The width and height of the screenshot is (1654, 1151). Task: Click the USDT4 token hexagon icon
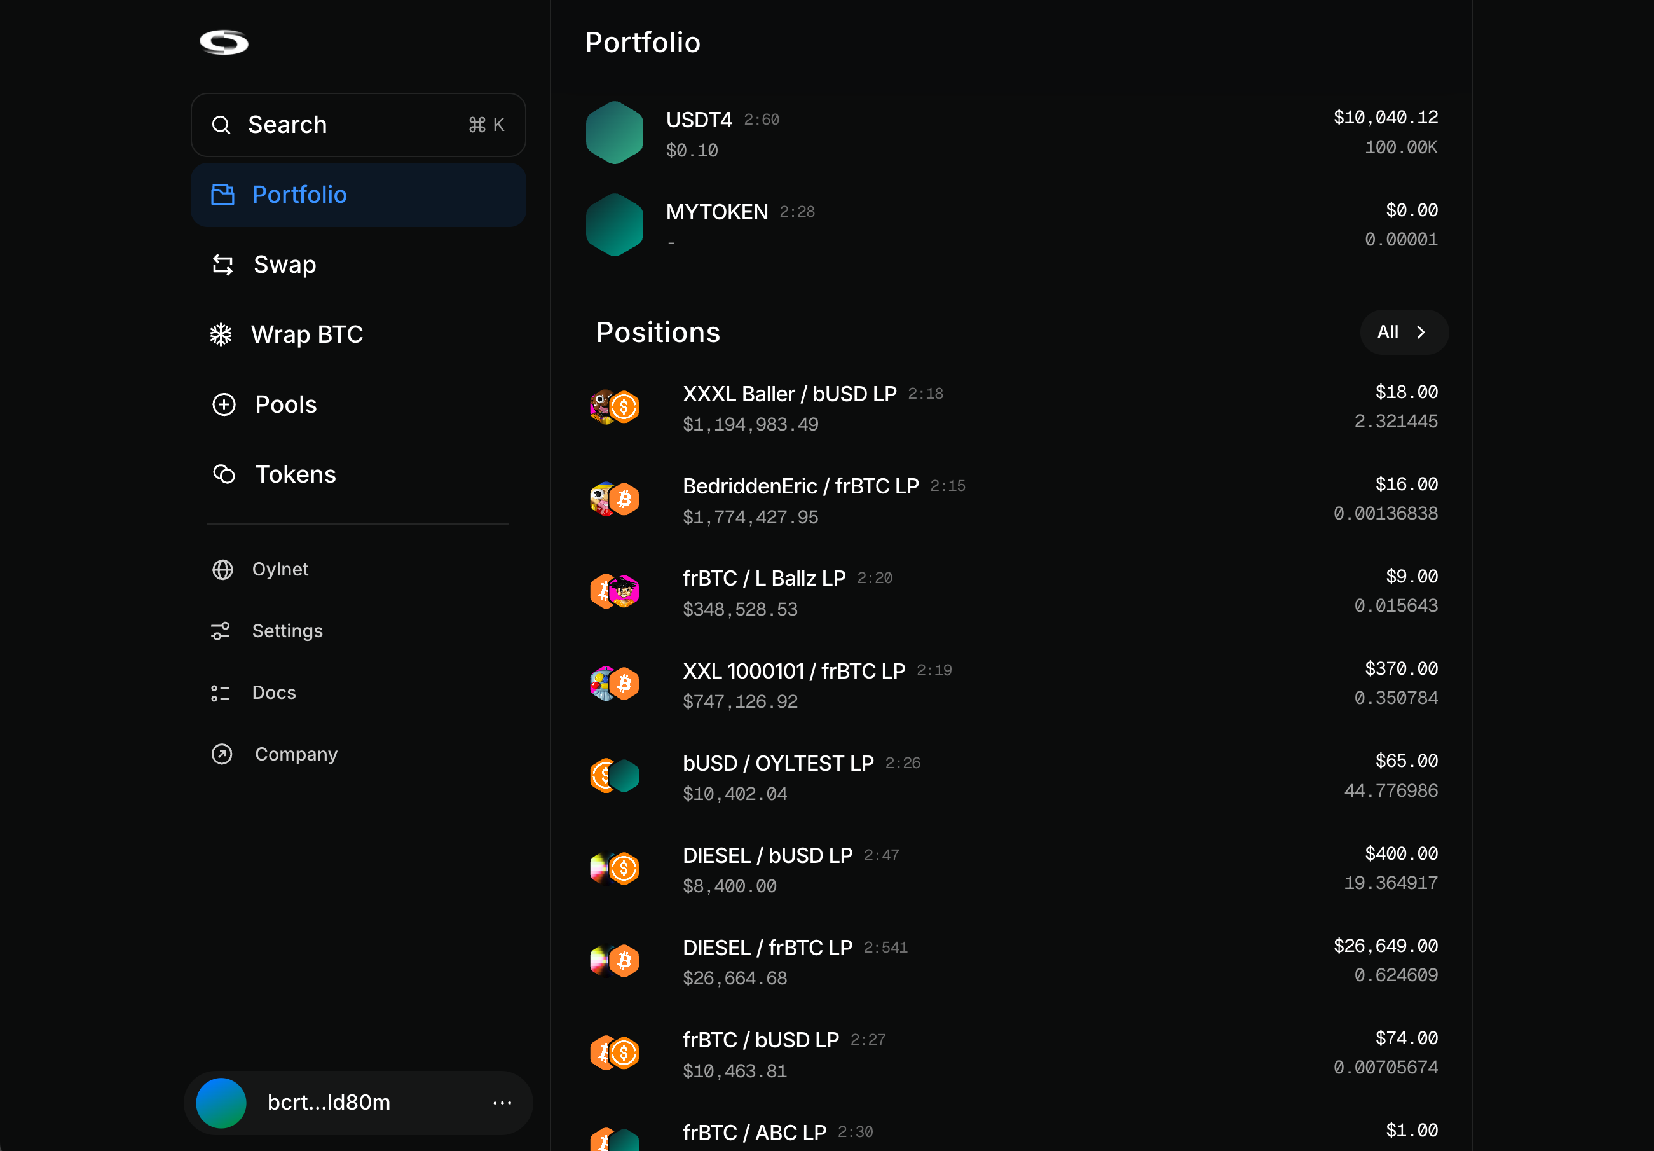(615, 133)
